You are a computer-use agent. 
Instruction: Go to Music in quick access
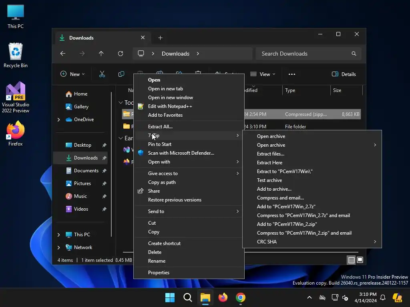coord(80,196)
